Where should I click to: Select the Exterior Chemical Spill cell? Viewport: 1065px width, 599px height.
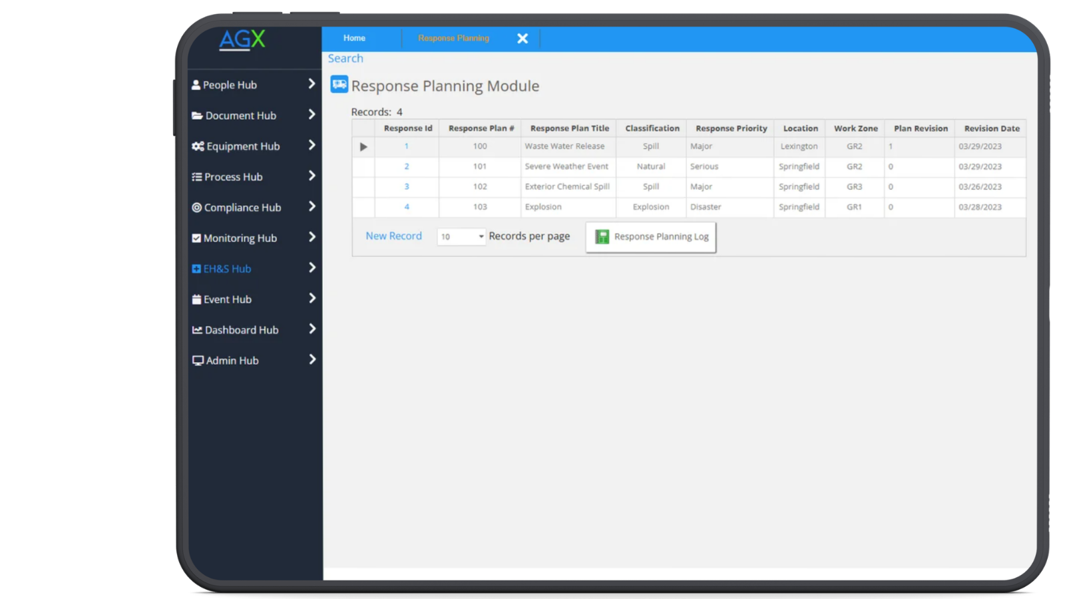[569, 186]
